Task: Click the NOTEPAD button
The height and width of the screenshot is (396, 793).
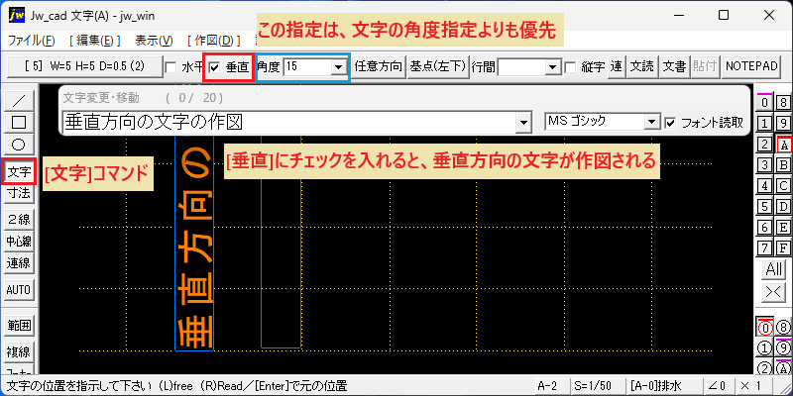Action: click(x=751, y=66)
